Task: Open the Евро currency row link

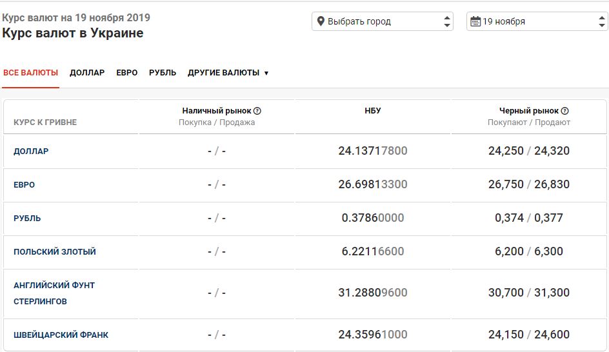Action: click(x=25, y=185)
